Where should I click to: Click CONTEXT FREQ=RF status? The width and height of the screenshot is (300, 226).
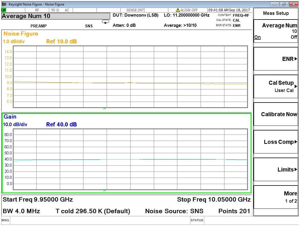pyautogui.click(x=233, y=15)
